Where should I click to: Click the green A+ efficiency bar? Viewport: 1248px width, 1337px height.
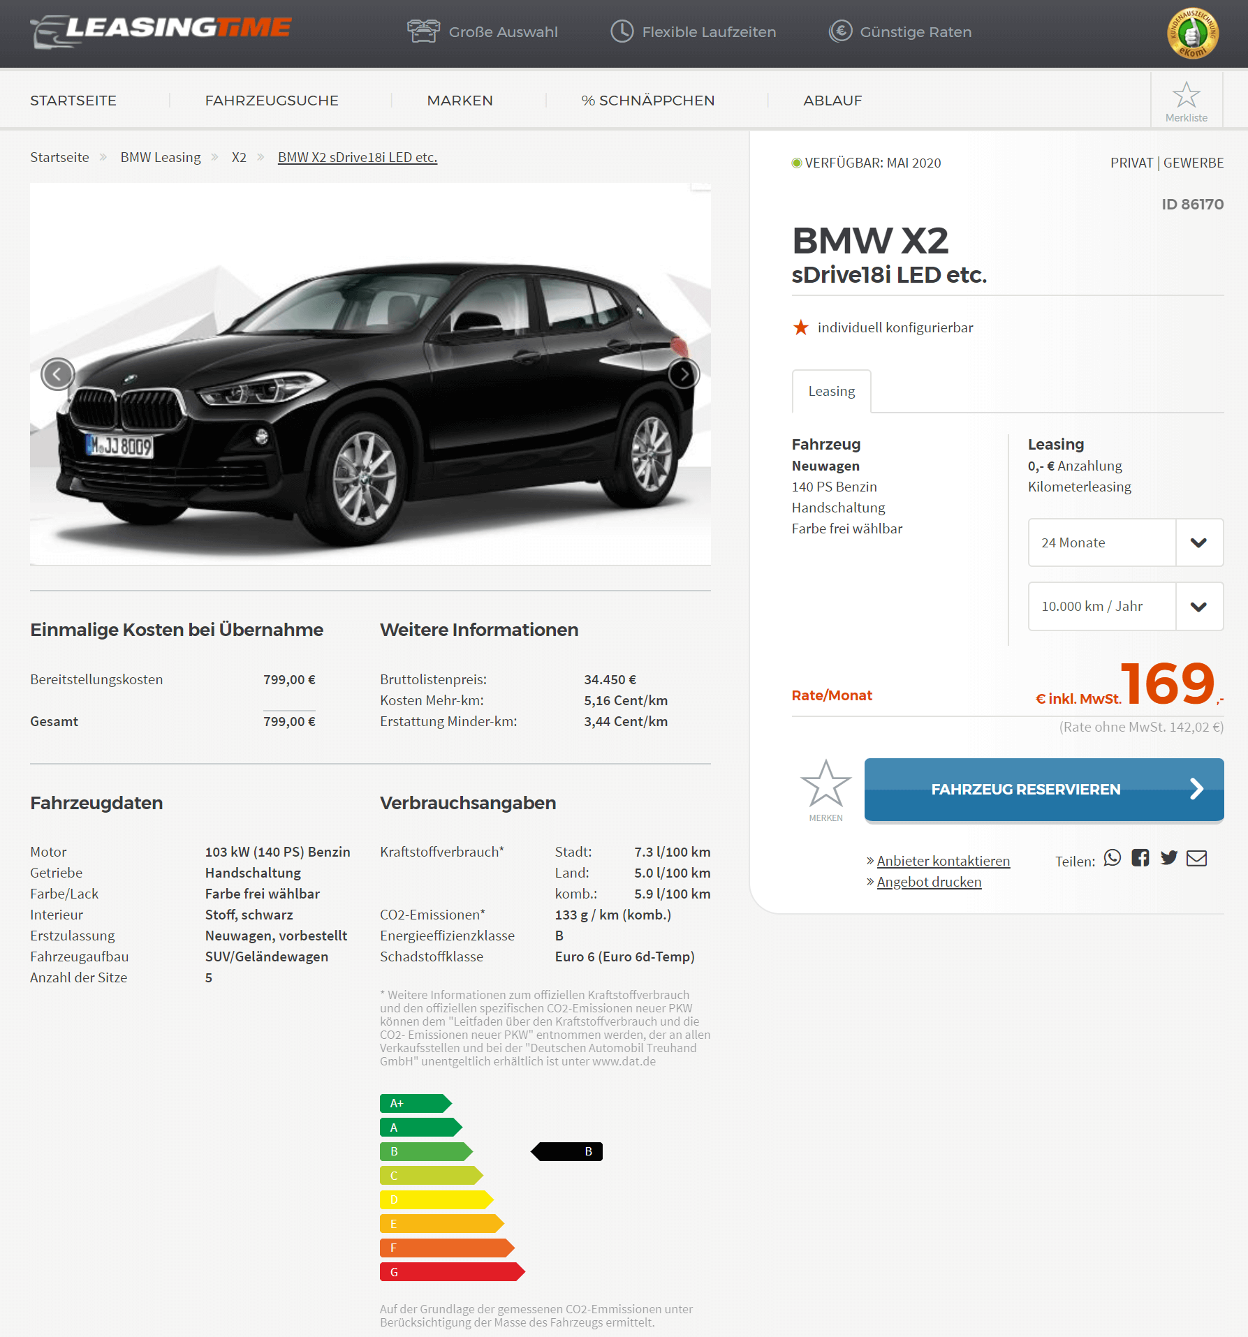pyautogui.click(x=416, y=1103)
